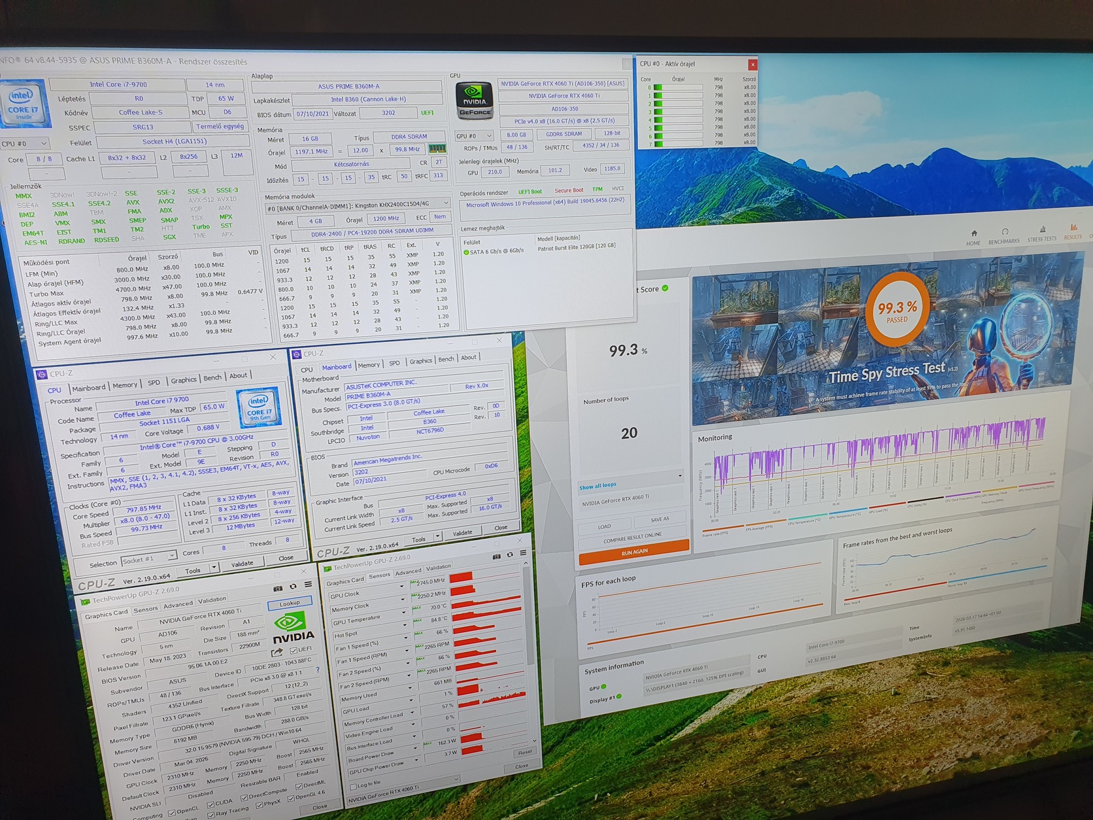Toggle the DirectML checkbox in GPU-Z

pyautogui.click(x=299, y=786)
